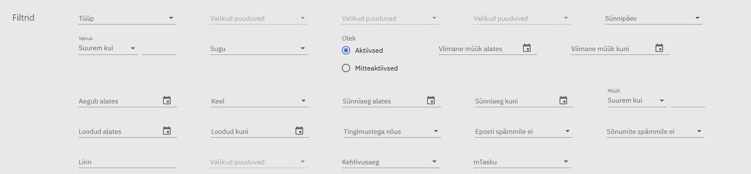Click the Aegub alates calendar icon

(167, 101)
